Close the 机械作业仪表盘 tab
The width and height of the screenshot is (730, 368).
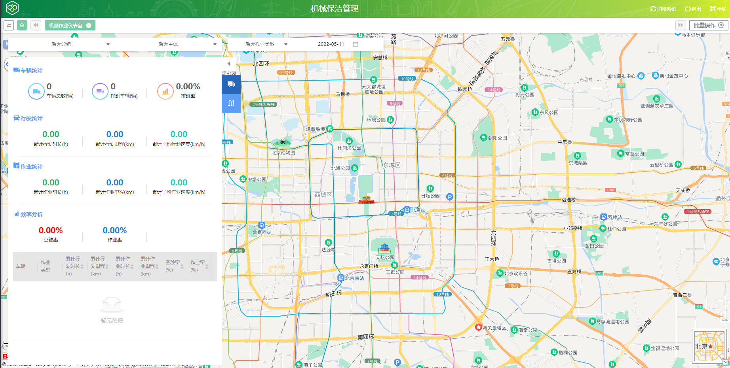pyautogui.click(x=89, y=25)
